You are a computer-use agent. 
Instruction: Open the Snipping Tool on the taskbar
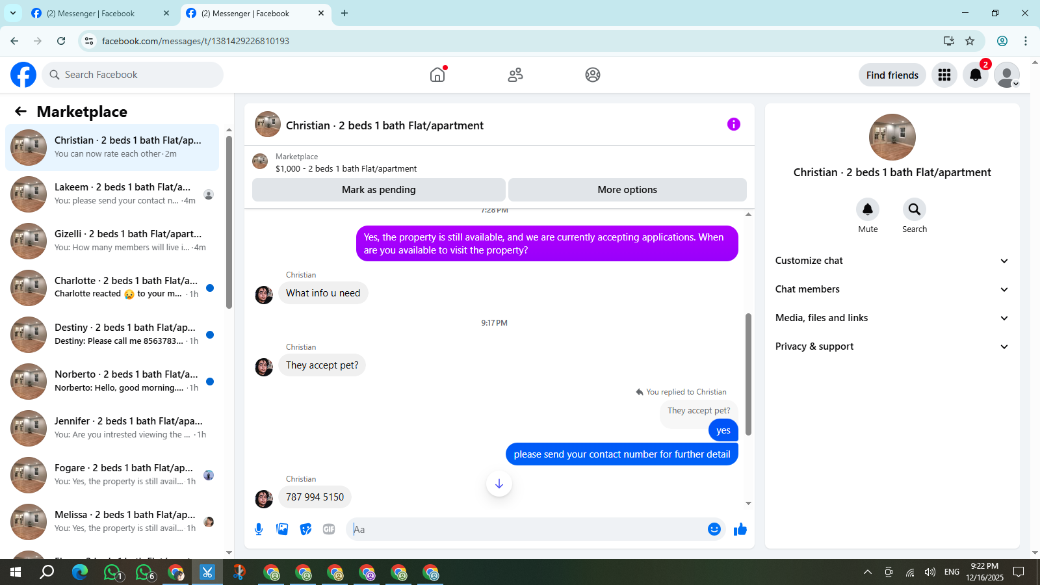point(207,572)
